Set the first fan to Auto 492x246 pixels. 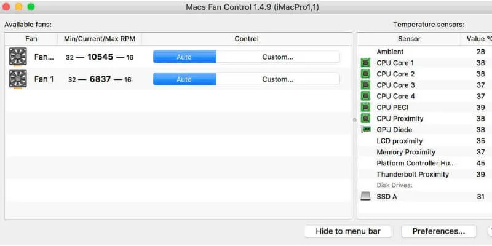click(x=184, y=57)
